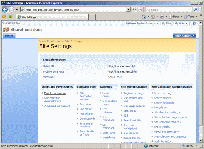The height and width of the screenshot is (149, 204).
Task: Click the zoom magnifier icon in status bar
Action: point(184,146)
